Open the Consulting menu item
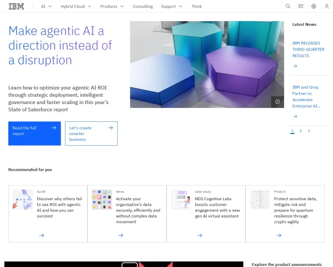The width and height of the screenshot is (333, 267). (x=143, y=6)
